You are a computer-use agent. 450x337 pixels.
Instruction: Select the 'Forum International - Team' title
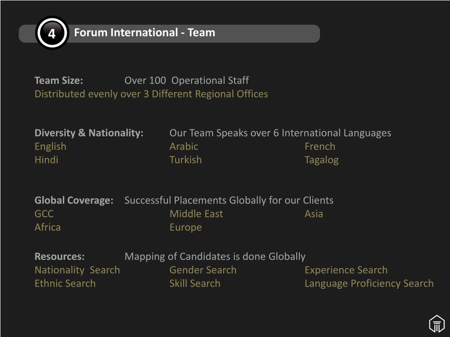[x=145, y=32]
